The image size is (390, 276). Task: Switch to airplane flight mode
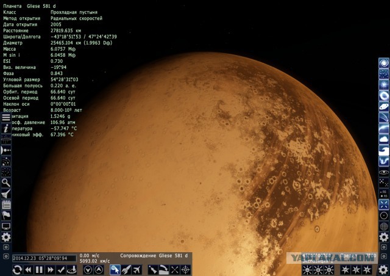click(136, 270)
